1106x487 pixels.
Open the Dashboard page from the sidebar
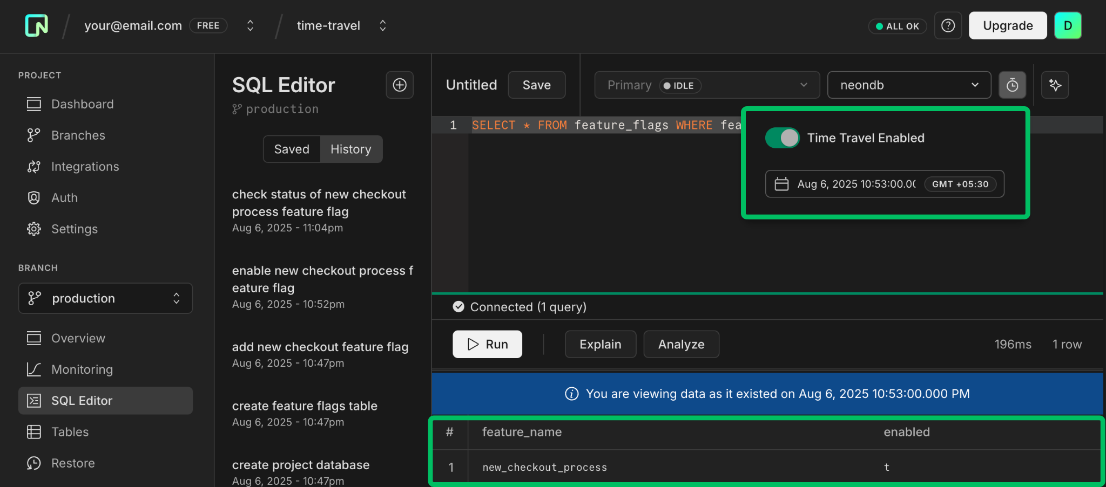[82, 104]
